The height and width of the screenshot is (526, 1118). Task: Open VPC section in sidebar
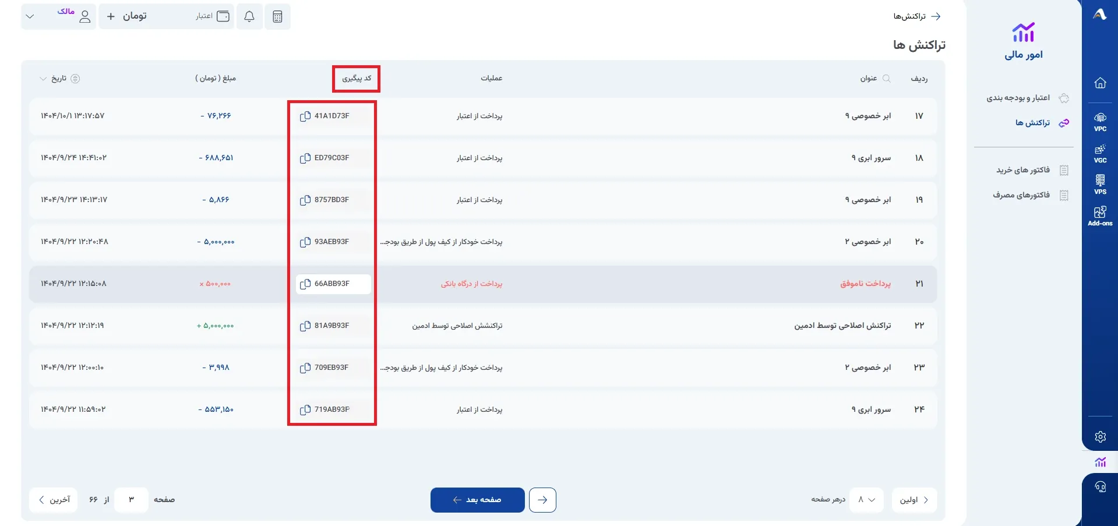pyautogui.click(x=1100, y=122)
